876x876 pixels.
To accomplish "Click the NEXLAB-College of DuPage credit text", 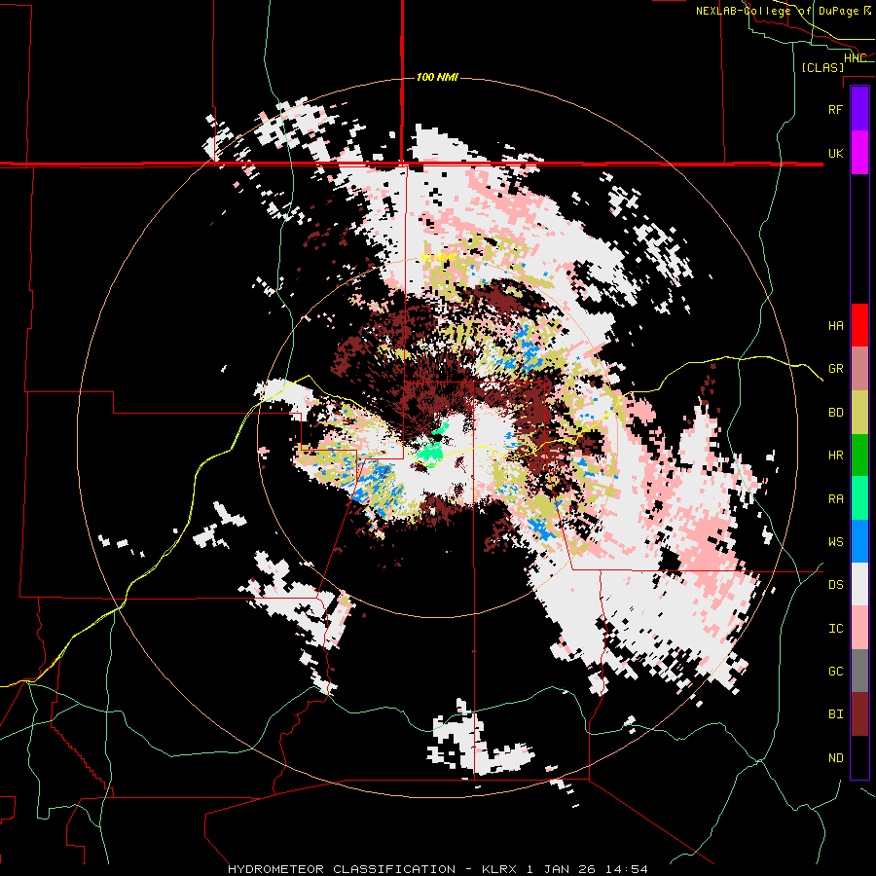I will coord(784,11).
